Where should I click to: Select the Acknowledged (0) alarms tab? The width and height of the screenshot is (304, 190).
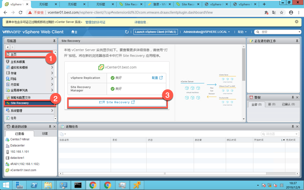click(x=288, y=104)
